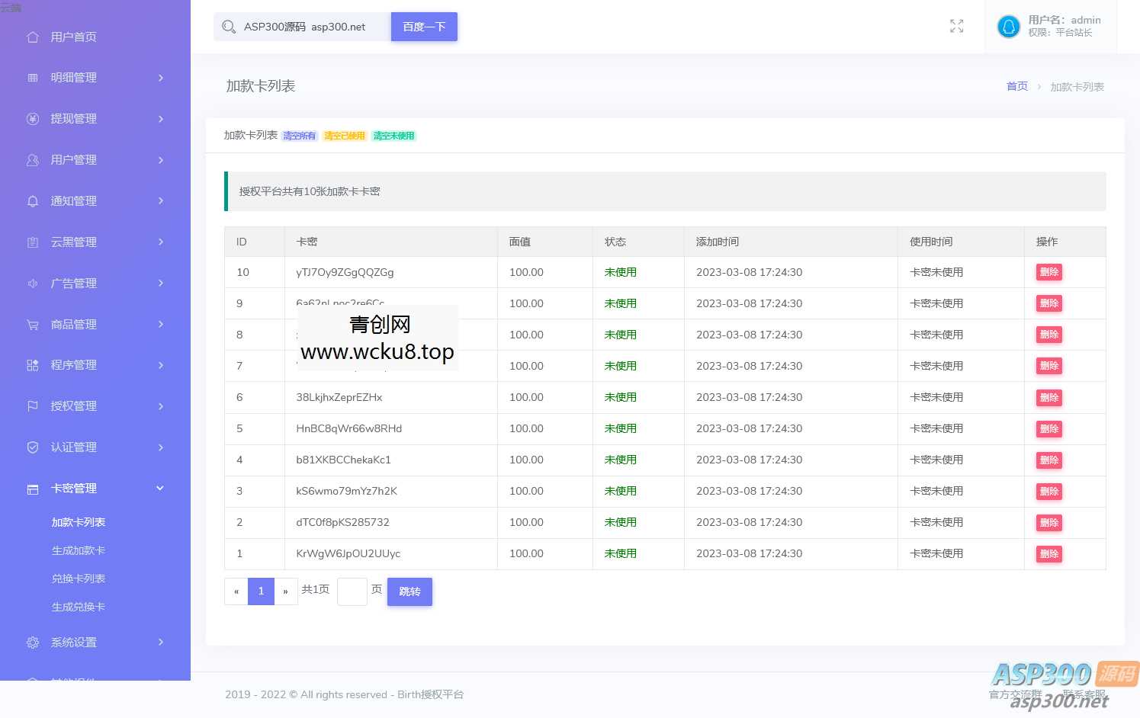Click 清空未使用 to clear unused cards

click(x=393, y=136)
